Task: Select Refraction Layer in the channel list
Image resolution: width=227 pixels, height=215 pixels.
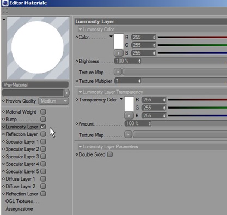Action: point(22,194)
